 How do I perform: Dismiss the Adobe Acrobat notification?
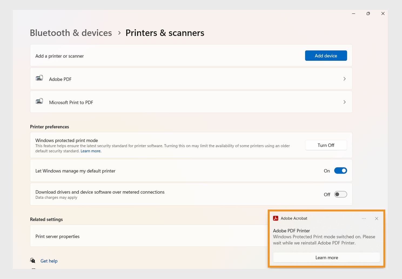click(377, 219)
